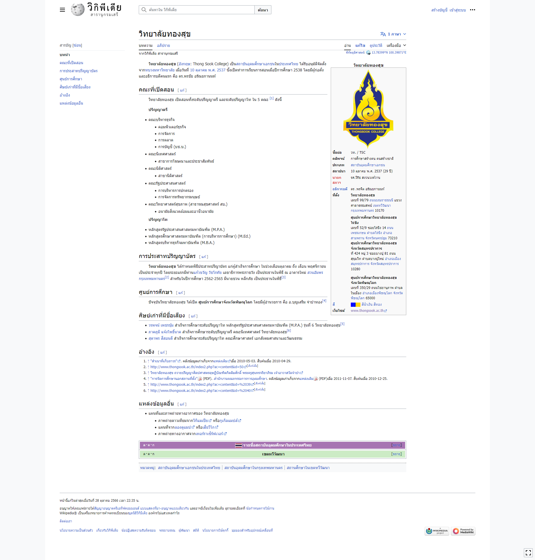
Task: Click the blue color swatch in infobox
Action: pyautogui.click(x=353, y=305)
